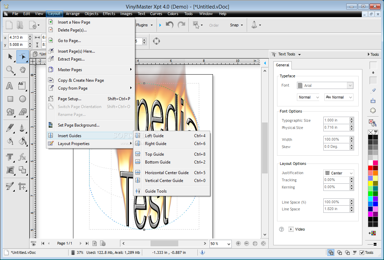Screen dimensions: 384x260
Task: Select the zoom magnifier tool
Action: tap(10, 70)
